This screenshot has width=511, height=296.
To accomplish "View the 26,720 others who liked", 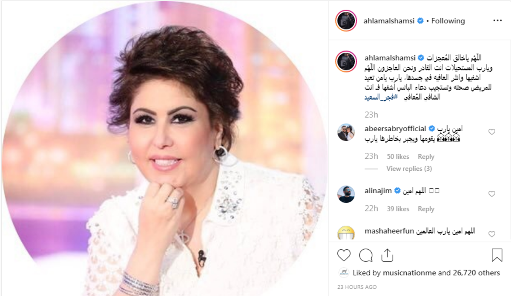I will [476, 273].
